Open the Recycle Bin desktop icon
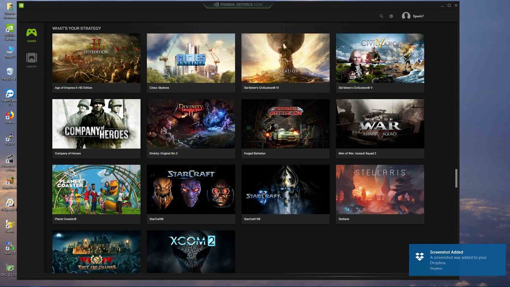The image size is (510, 287). tap(10, 73)
